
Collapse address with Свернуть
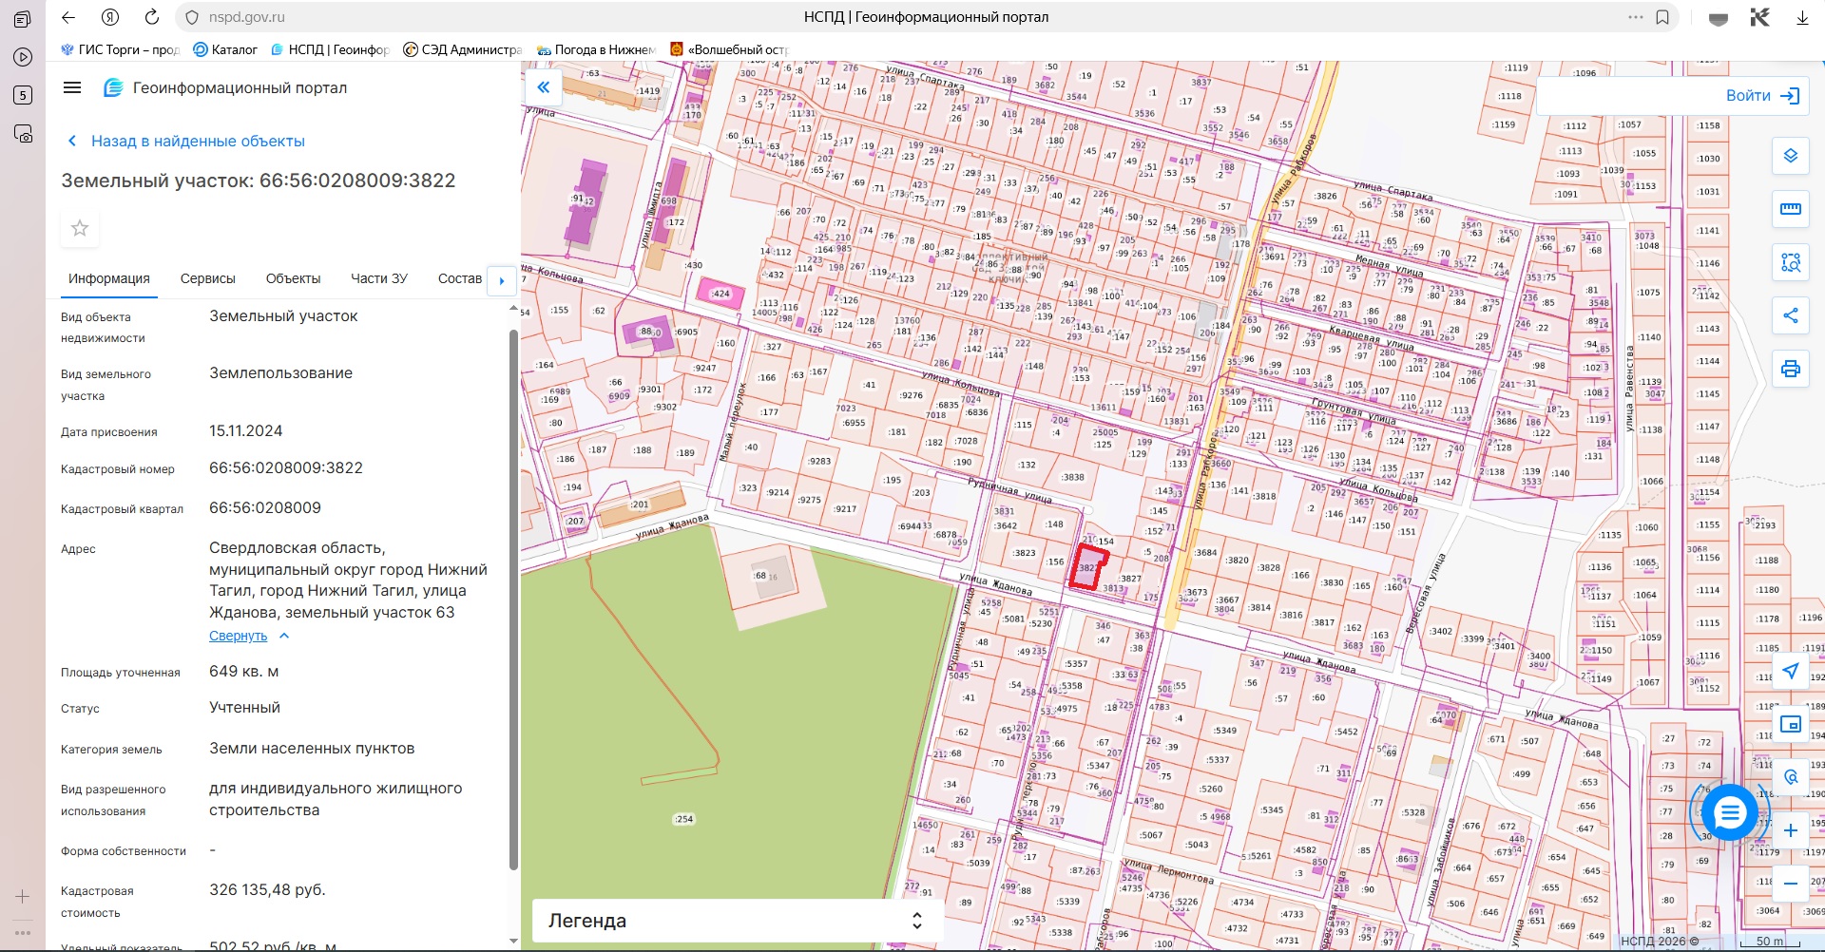coord(239,636)
